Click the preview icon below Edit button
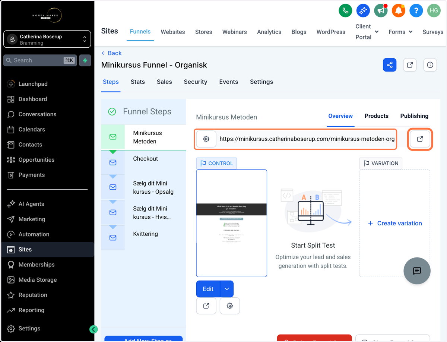447x342 pixels. click(206, 305)
